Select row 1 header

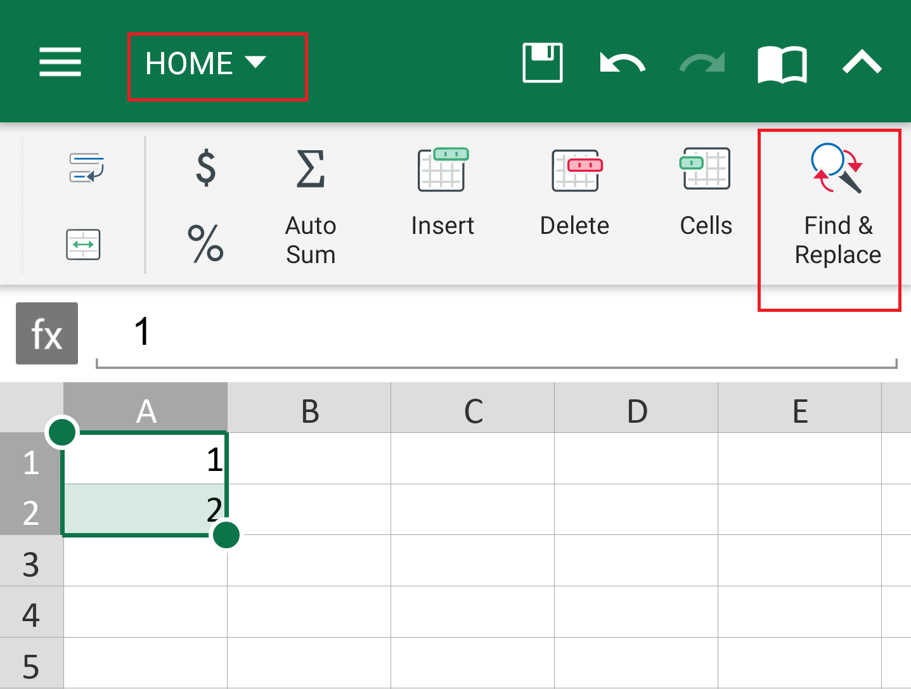(x=32, y=459)
